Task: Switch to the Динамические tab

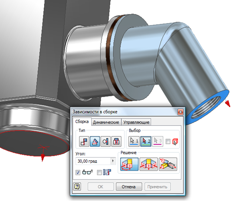Action: tap(106, 122)
